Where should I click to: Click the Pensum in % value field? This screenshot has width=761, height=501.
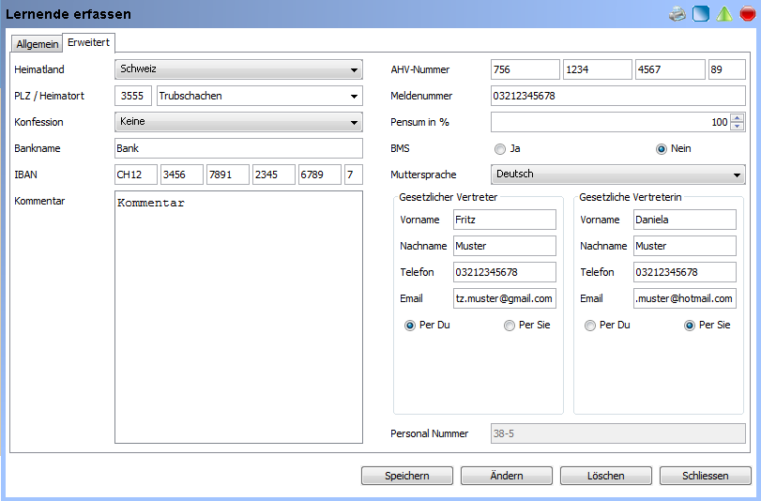[611, 122]
